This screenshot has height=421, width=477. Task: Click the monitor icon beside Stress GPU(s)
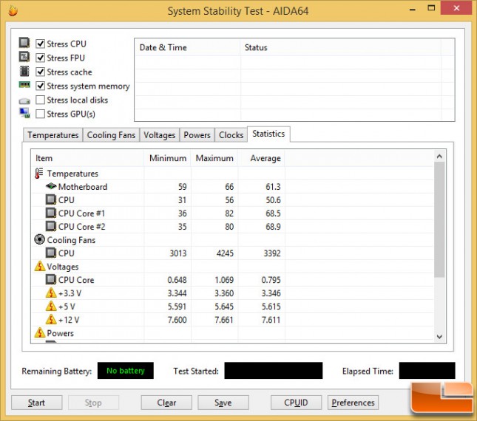[24, 113]
